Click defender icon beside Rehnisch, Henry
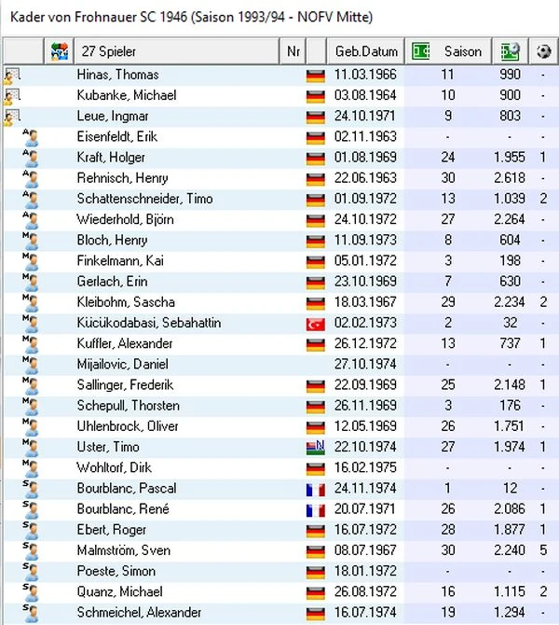Viewport: 559px width, 625px height. [31, 178]
